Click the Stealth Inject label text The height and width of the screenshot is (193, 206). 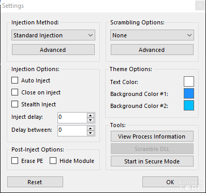(x=39, y=104)
